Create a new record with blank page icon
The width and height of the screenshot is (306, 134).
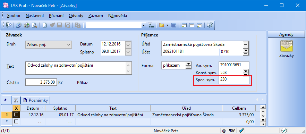point(45,25)
